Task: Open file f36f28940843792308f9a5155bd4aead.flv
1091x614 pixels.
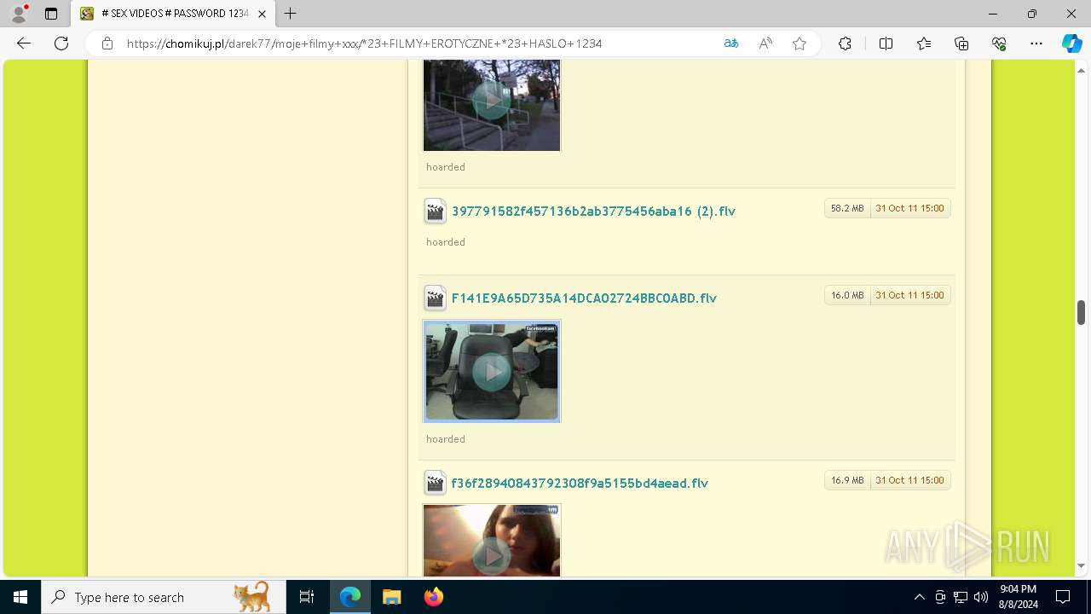Action: click(580, 484)
